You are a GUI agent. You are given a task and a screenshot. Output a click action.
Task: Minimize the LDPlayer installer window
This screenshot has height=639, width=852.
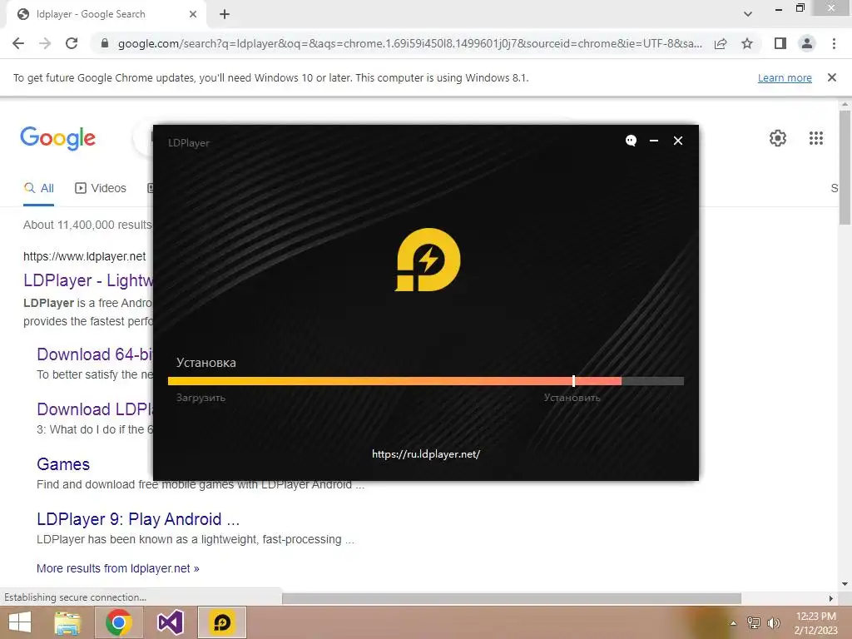pos(654,141)
